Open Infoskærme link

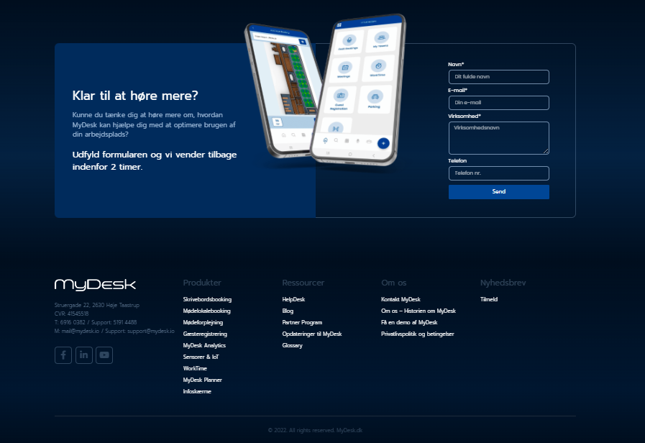[x=197, y=392]
